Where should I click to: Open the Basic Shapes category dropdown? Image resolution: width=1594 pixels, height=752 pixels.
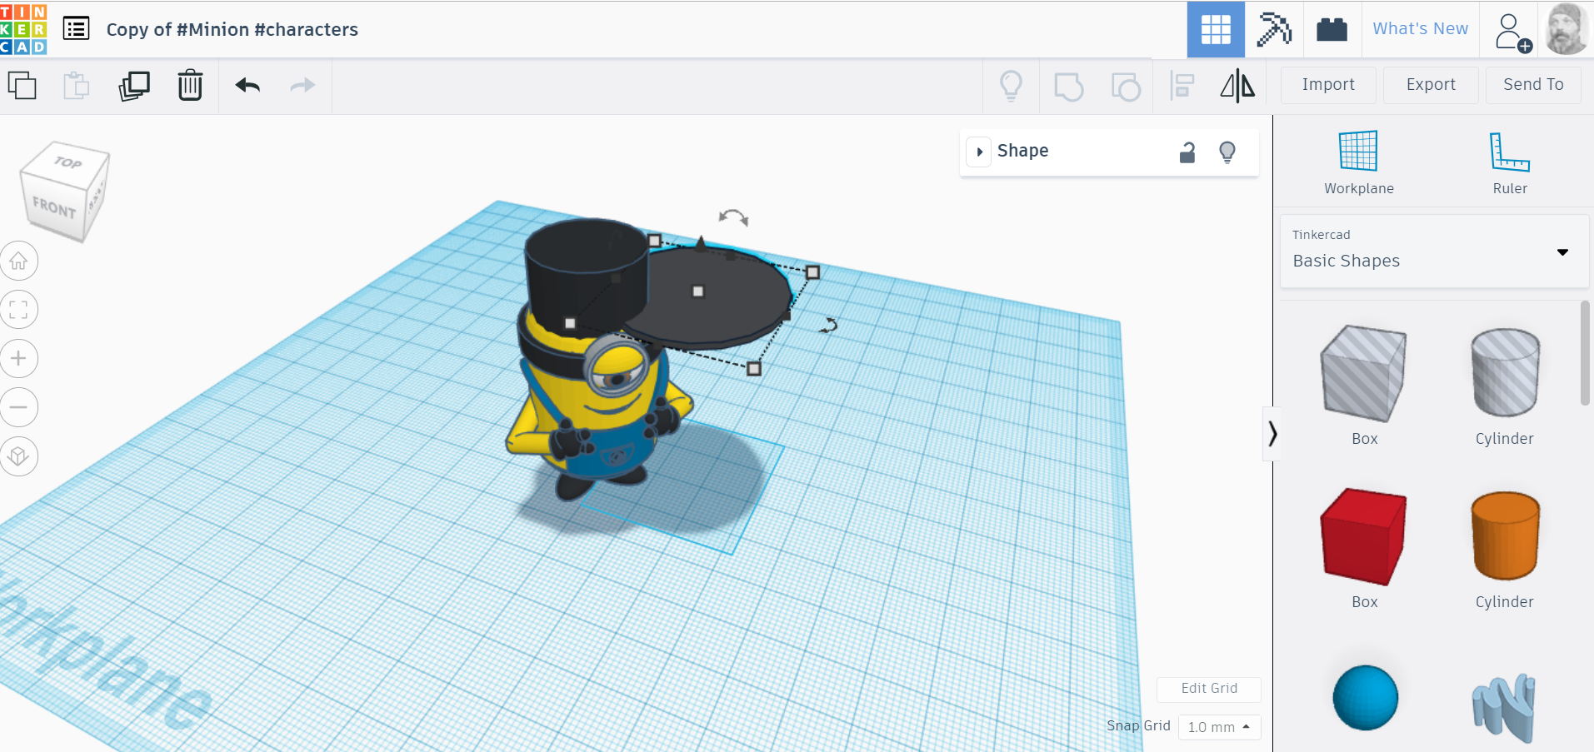pyautogui.click(x=1434, y=251)
